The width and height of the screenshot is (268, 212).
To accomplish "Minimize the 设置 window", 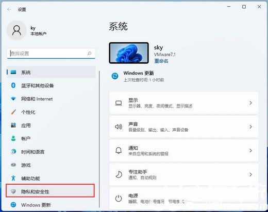I will point(229,7).
